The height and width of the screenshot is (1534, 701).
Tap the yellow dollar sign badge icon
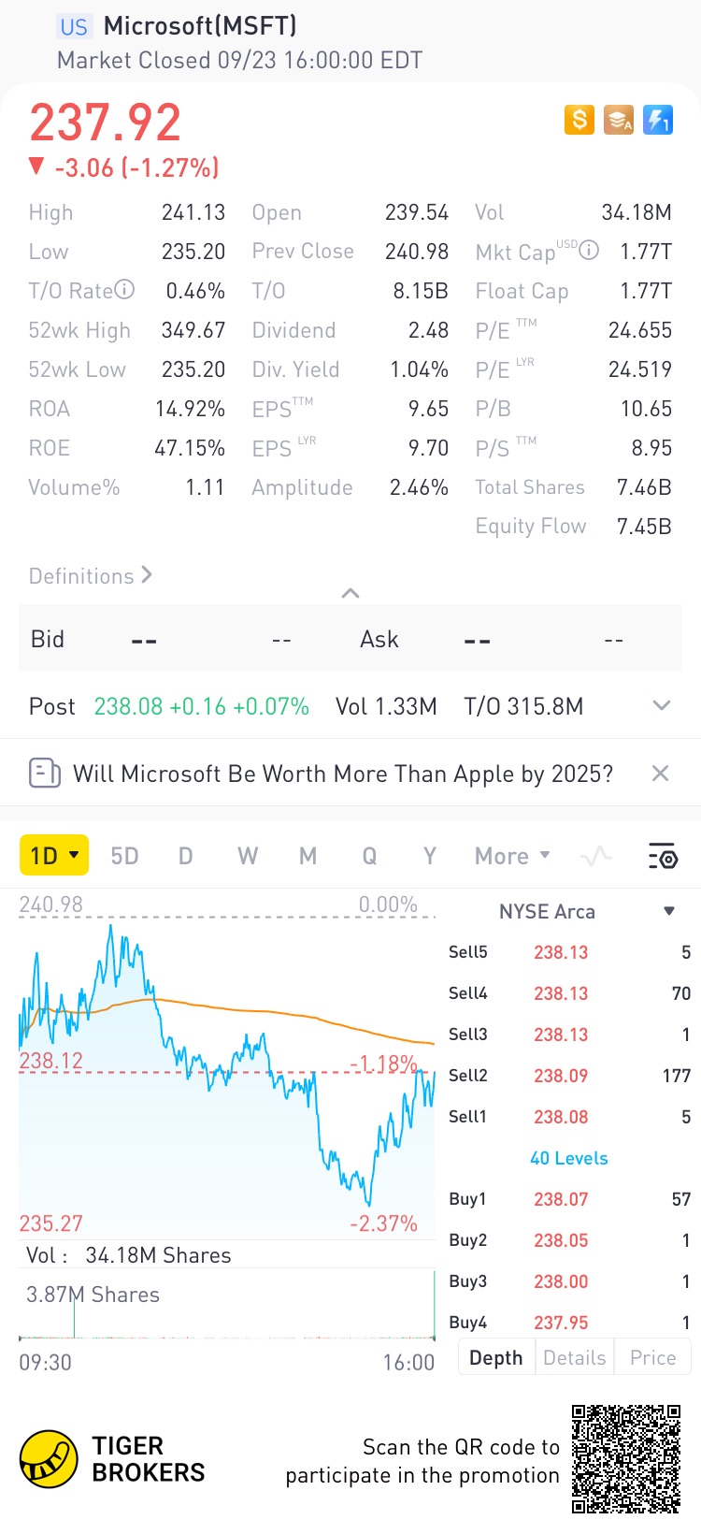(x=579, y=120)
